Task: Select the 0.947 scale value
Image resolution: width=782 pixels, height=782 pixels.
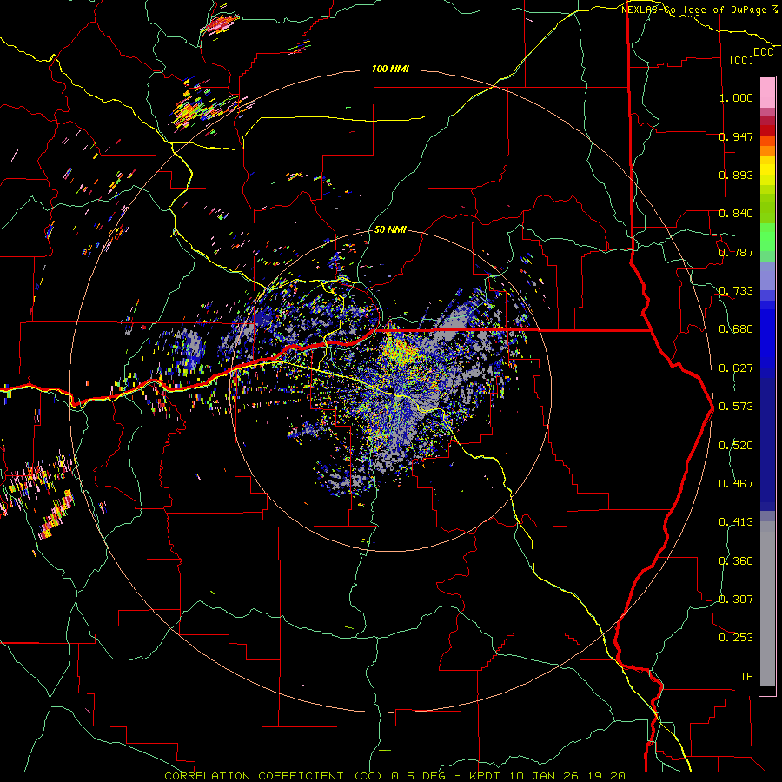Action: pyautogui.click(x=736, y=136)
